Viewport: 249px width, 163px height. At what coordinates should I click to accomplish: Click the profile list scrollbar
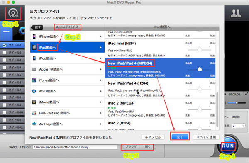(x=217, y=109)
